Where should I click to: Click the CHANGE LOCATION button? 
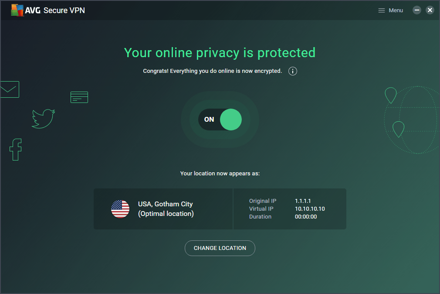(220, 248)
